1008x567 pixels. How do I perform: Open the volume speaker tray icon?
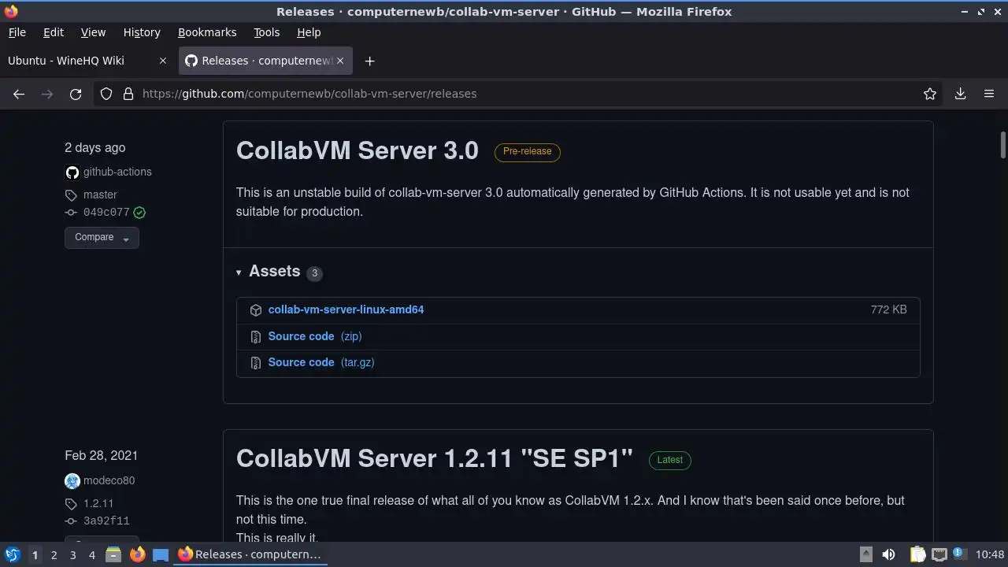(888, 554)
